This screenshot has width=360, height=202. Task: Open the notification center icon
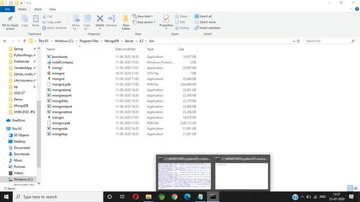(x=351, y=197)
